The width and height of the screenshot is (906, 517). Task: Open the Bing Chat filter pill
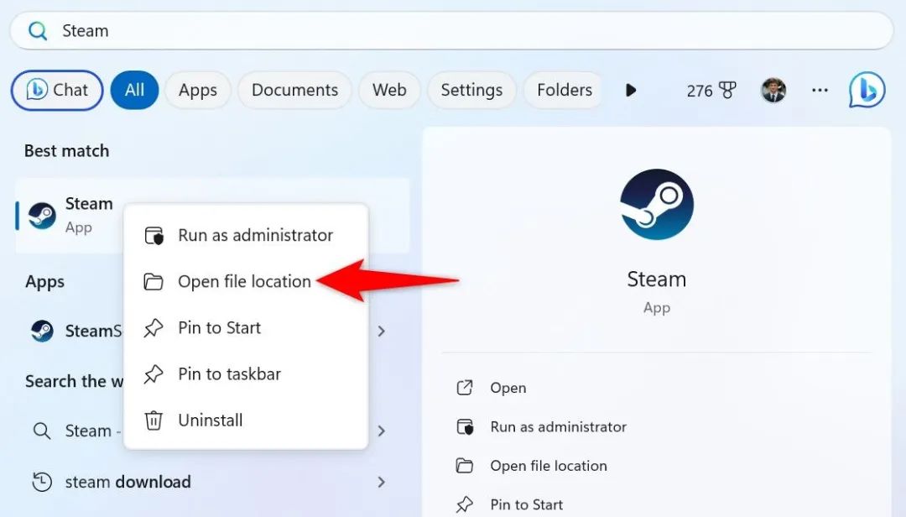[x=57, y=90]
